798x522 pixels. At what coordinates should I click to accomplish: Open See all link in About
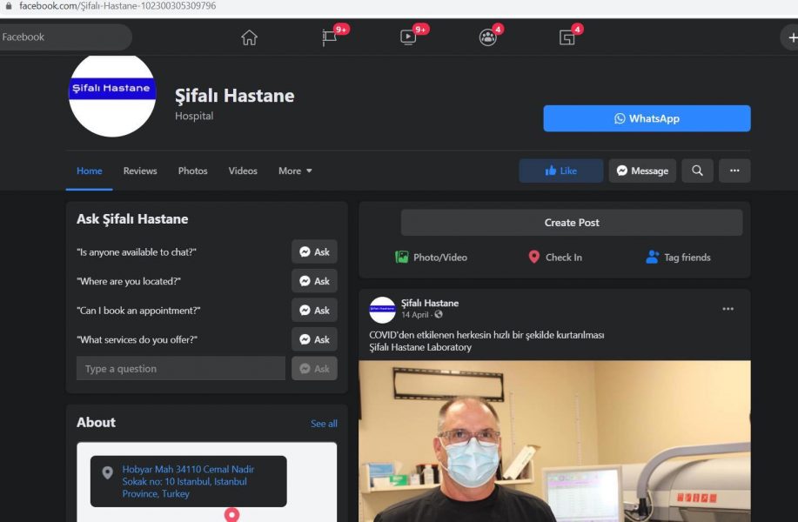[324, 424]
